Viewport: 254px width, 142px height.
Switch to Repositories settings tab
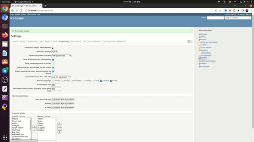121,42
